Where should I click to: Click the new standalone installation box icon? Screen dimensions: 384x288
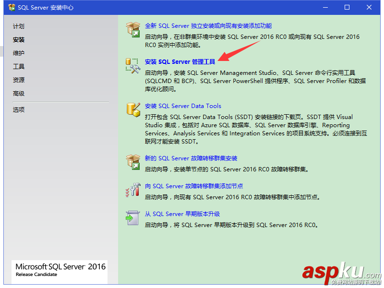pos(133,29)
